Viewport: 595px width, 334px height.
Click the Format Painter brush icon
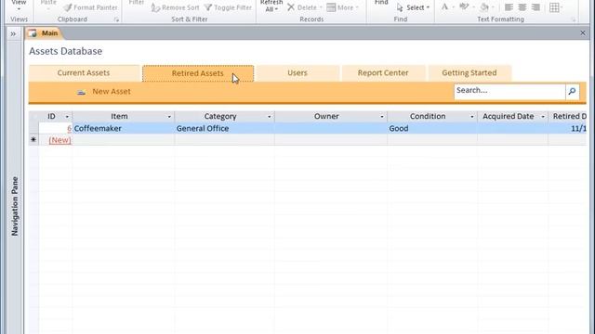68,7
